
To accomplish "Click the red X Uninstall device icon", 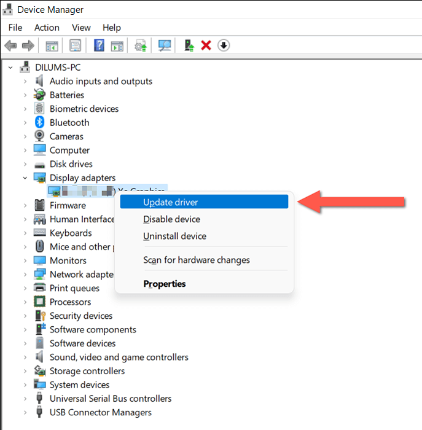I will [206, 45].
